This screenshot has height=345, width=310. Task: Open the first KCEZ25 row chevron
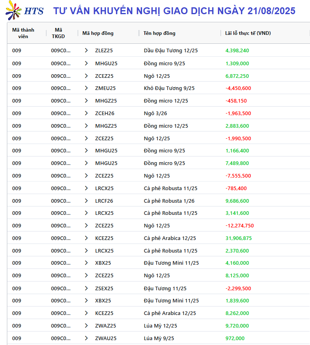click(x=86, y=238)
